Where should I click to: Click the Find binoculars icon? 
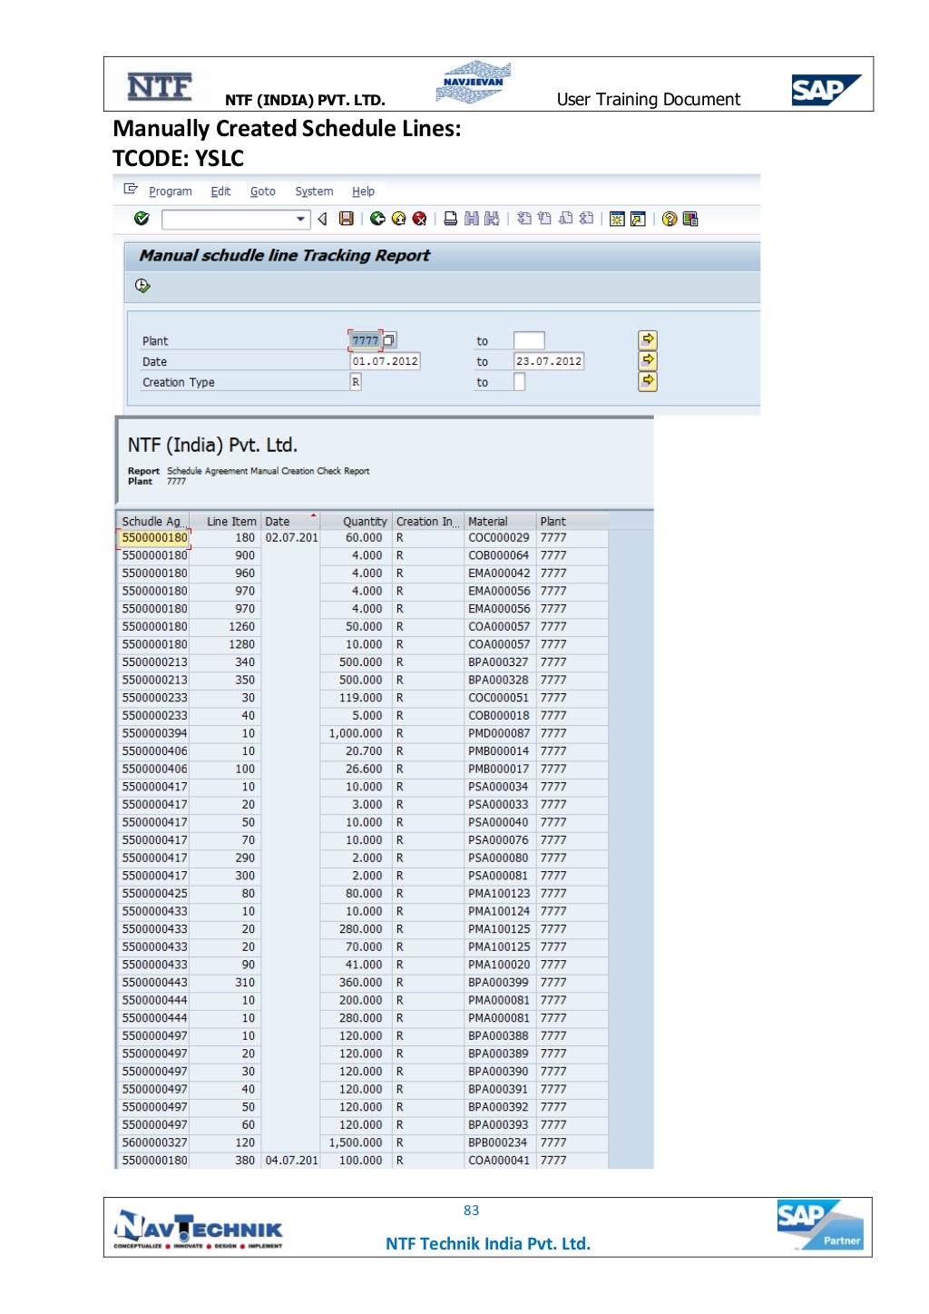[x=471, y=219]
